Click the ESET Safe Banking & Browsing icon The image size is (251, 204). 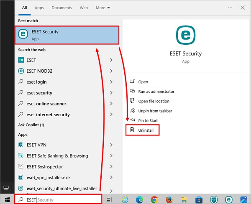tap(20, 156)
